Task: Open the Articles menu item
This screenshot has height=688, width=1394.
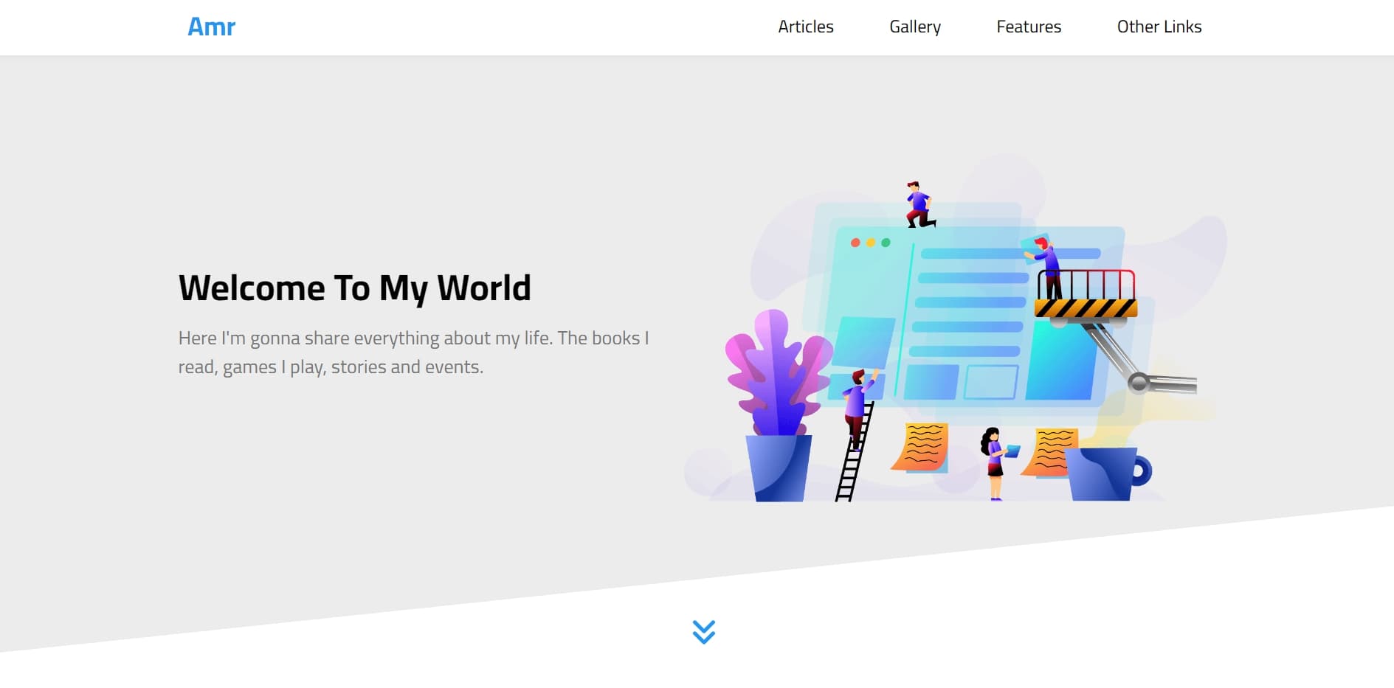Action: click(x=805, y=27)
